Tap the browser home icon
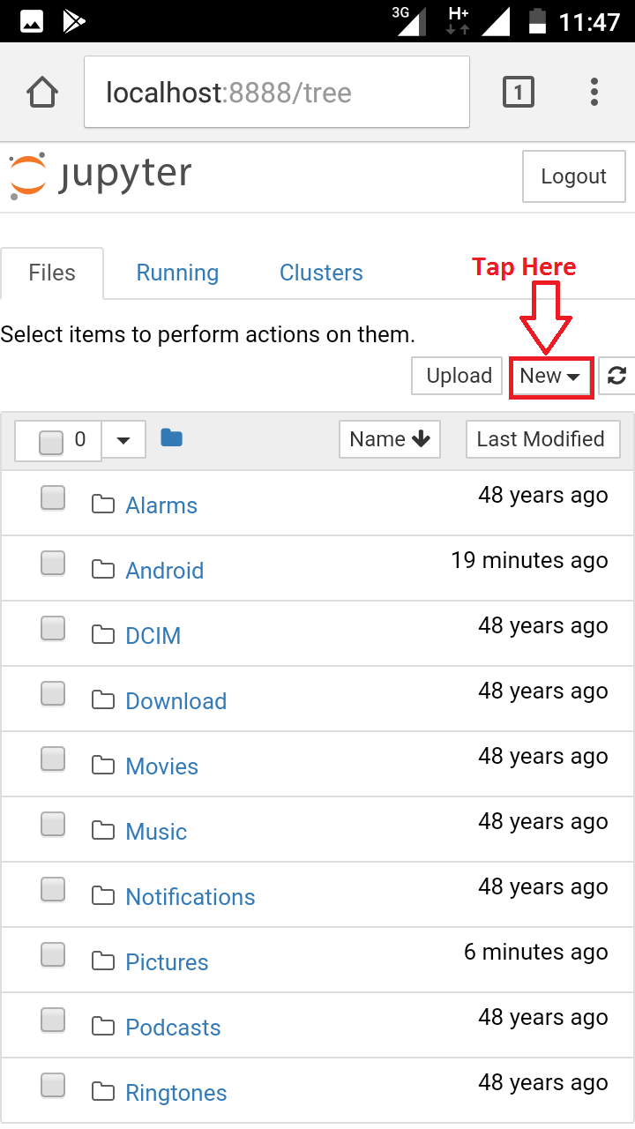Image resolution: width=635 pixels, height=1129 pixels. (41, 91)
